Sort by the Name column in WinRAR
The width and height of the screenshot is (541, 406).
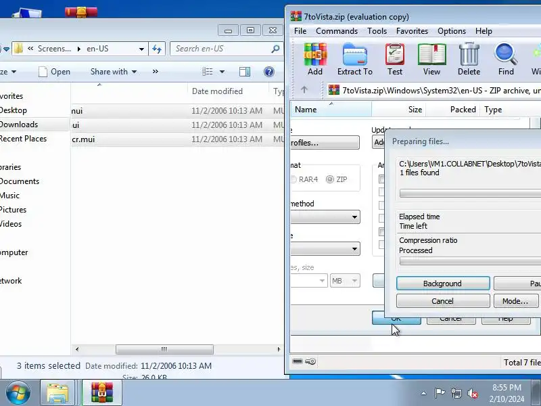[331, 110]
